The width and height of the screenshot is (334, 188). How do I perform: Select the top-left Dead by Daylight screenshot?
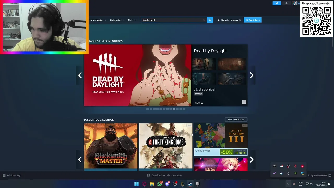(x=204, y=64)
